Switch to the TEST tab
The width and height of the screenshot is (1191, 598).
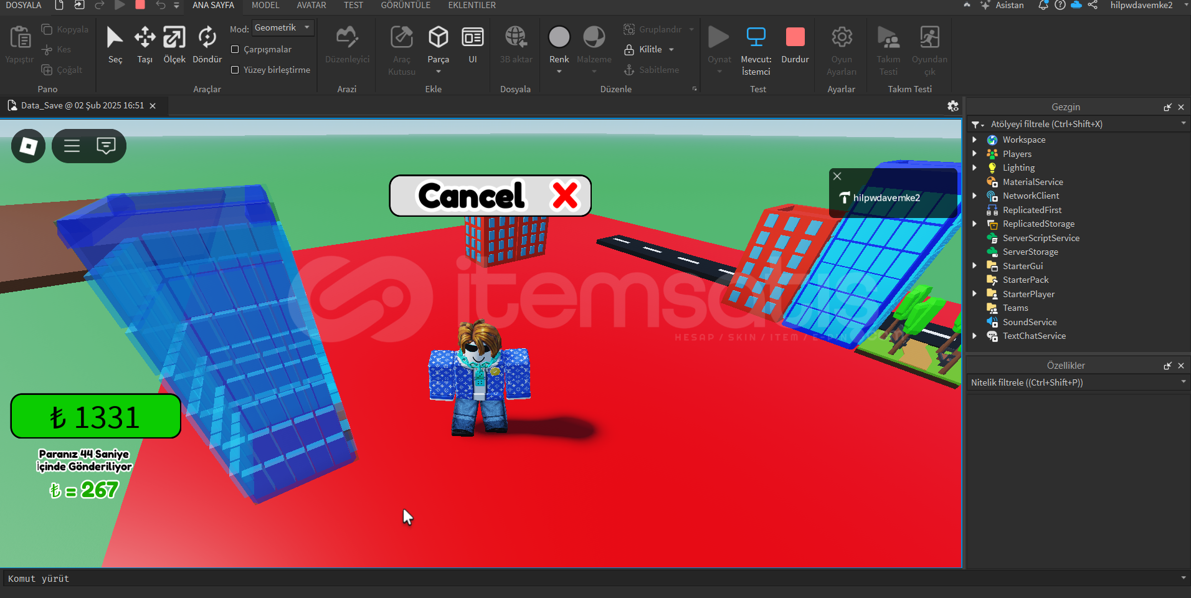353,5
